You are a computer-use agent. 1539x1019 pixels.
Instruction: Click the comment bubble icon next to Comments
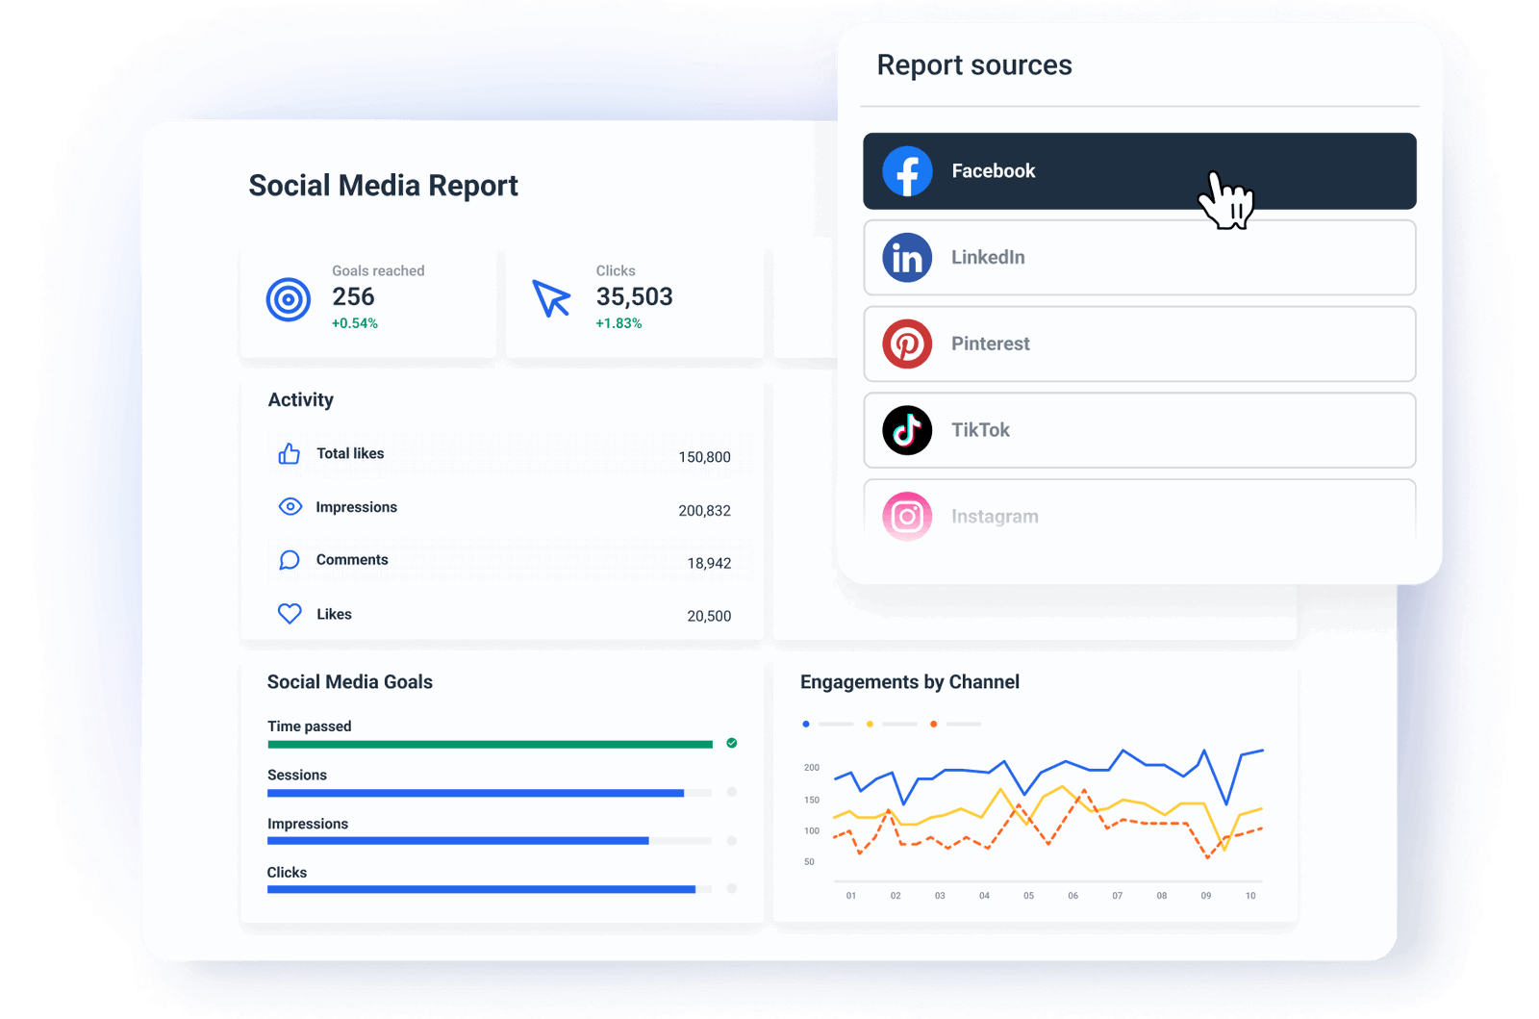[x=290, y=559]
